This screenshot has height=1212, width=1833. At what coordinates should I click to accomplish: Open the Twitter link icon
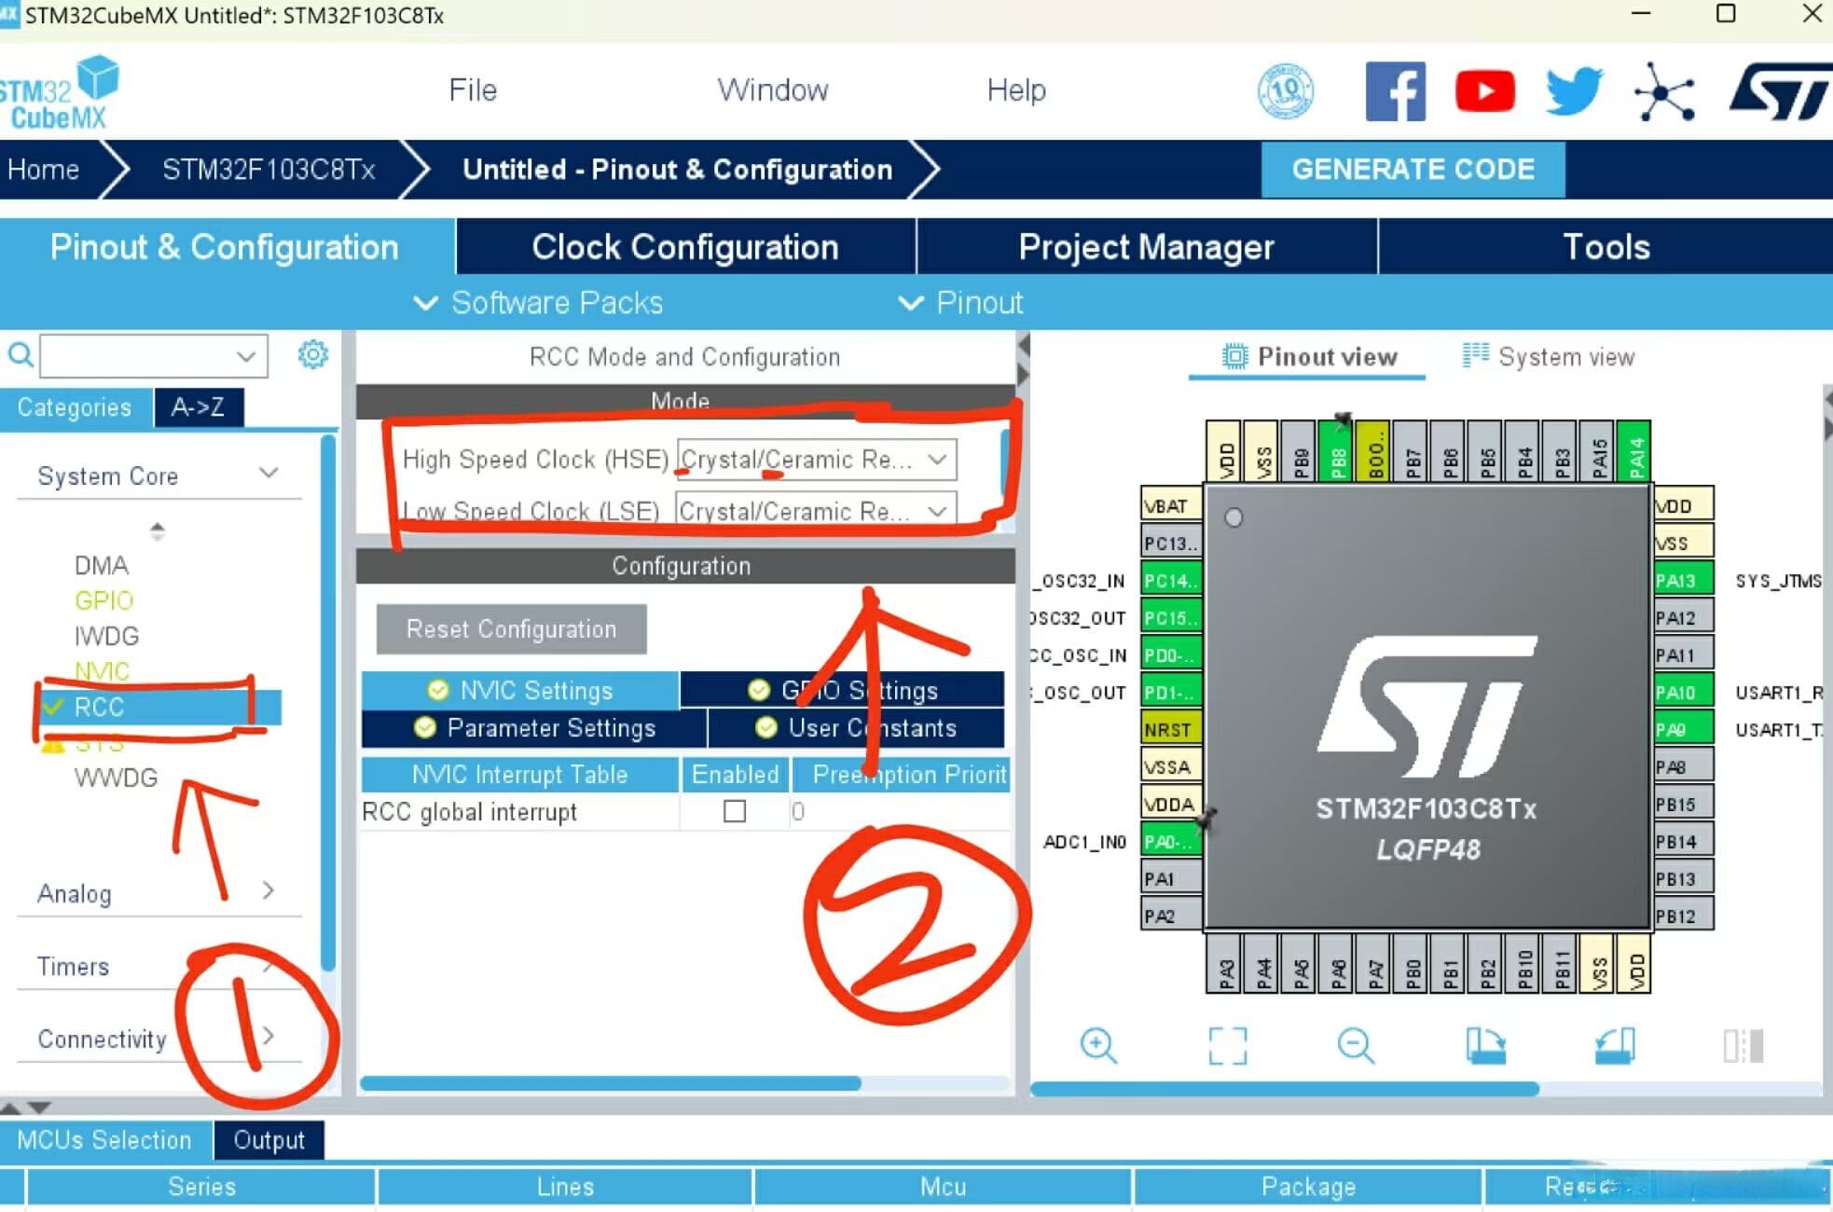click(1574, 91)
